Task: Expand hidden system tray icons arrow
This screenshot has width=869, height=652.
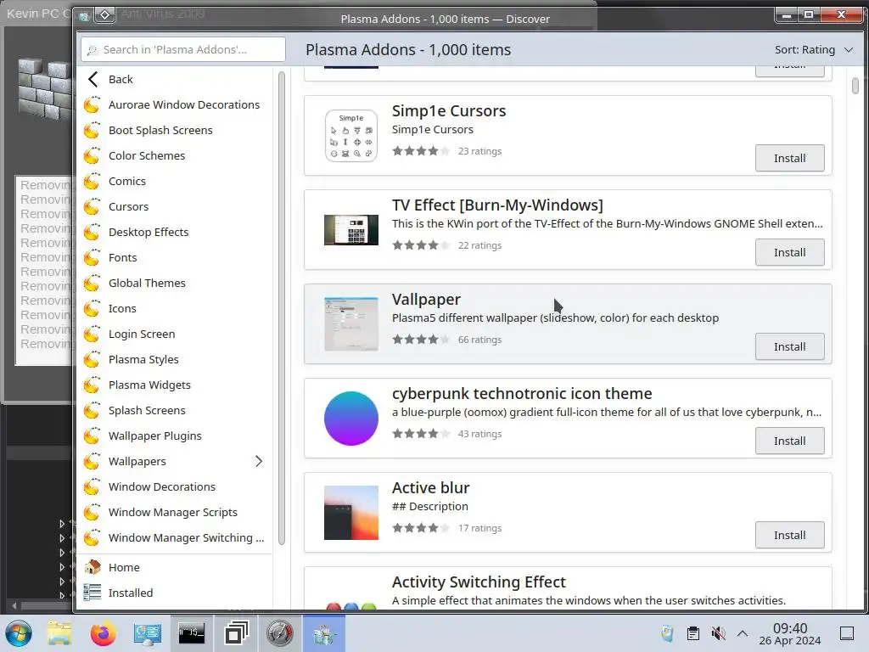Action: coord(743,633)
